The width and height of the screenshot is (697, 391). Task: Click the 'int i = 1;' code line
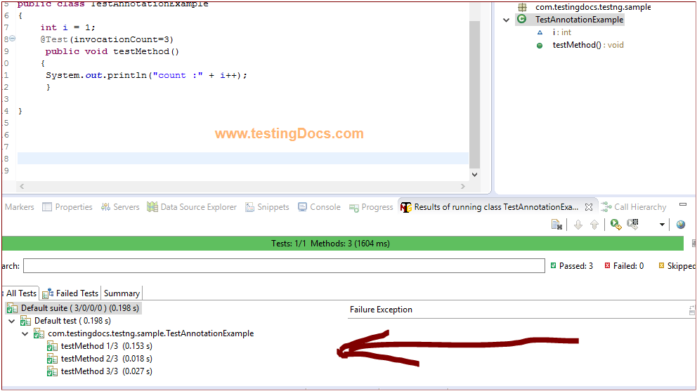[67, 27]
